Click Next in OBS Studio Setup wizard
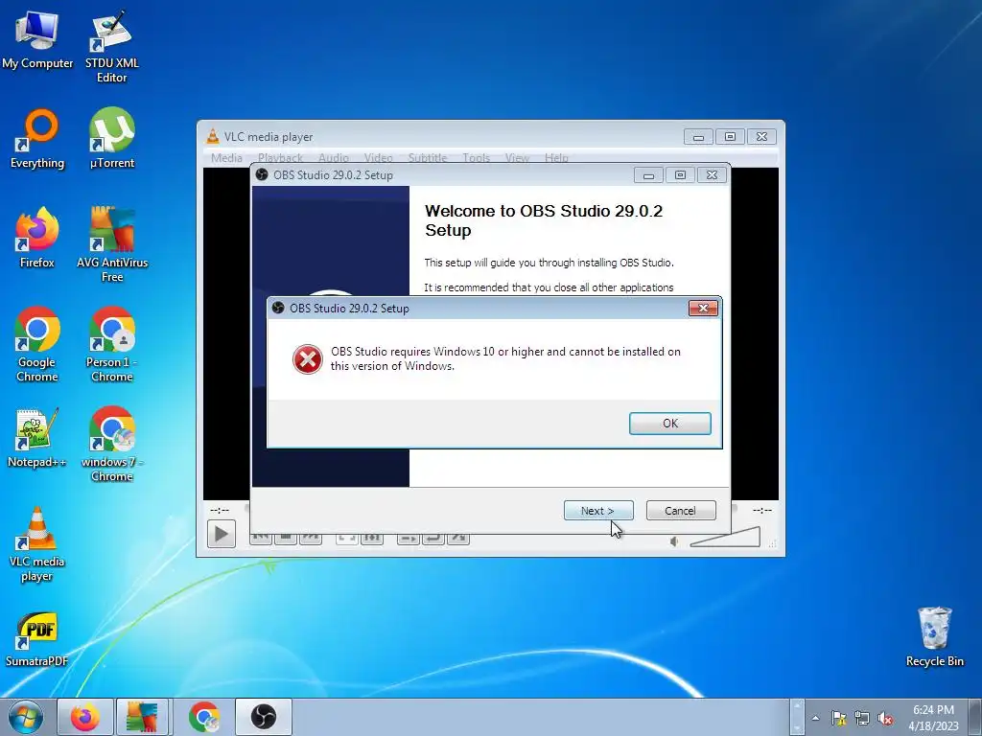This screenshot has height=736, width=982. (x=598, y=511)
